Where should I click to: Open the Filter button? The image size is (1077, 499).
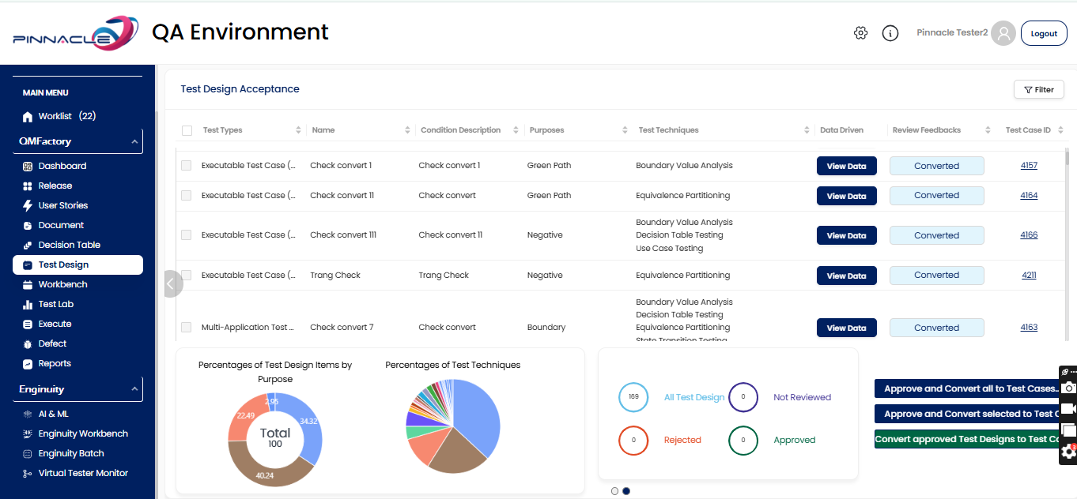1039,90
